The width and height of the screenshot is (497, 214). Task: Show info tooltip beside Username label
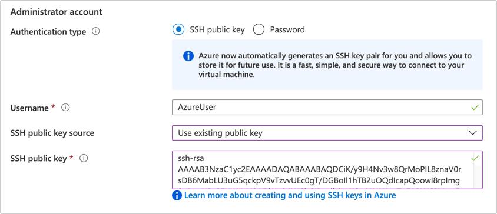click(65, 108)
